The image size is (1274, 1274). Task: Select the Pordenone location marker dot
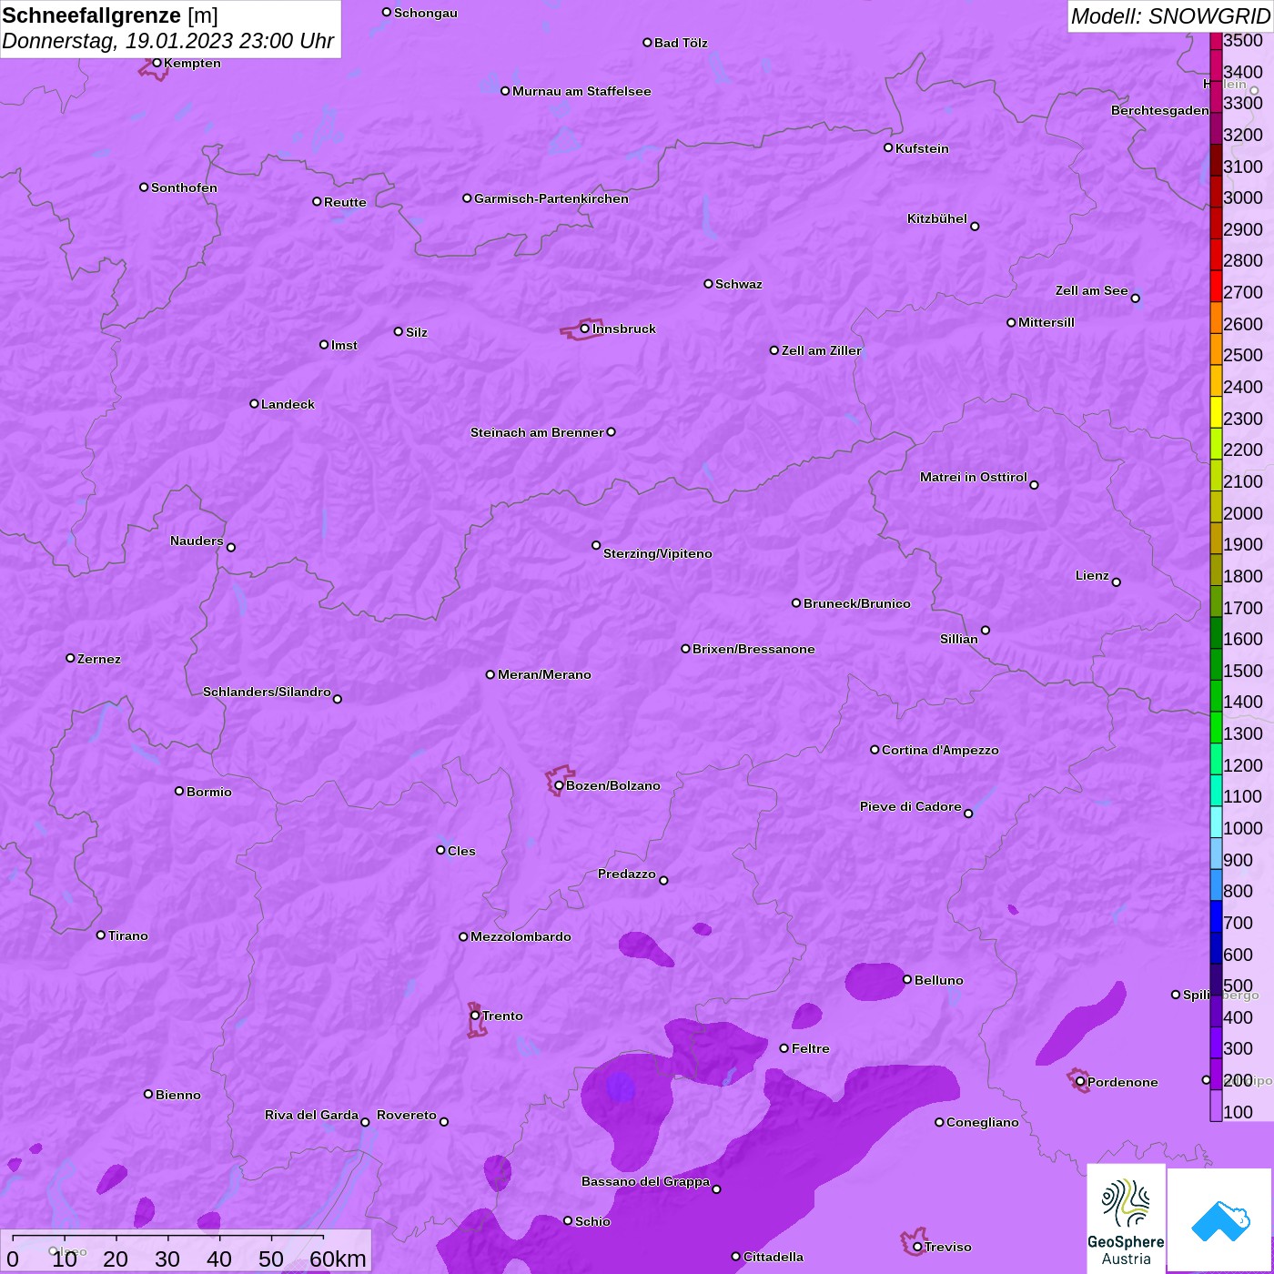tap(1080, 1082)
